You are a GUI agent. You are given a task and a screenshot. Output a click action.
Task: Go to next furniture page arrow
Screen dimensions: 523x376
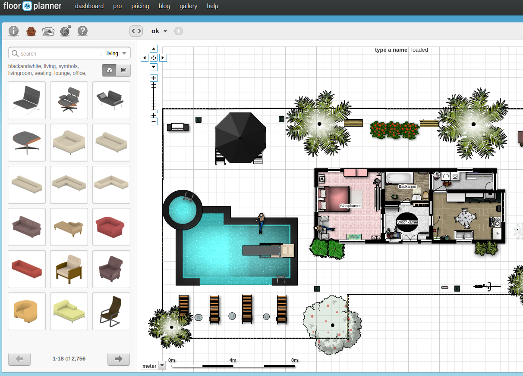[119, 359]
